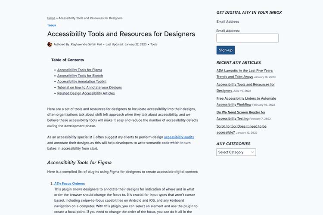Image resolution: width=323 pixels, height=215 pixels.
Task: Follow the accessibility audits link
Action: pos(179,137)
